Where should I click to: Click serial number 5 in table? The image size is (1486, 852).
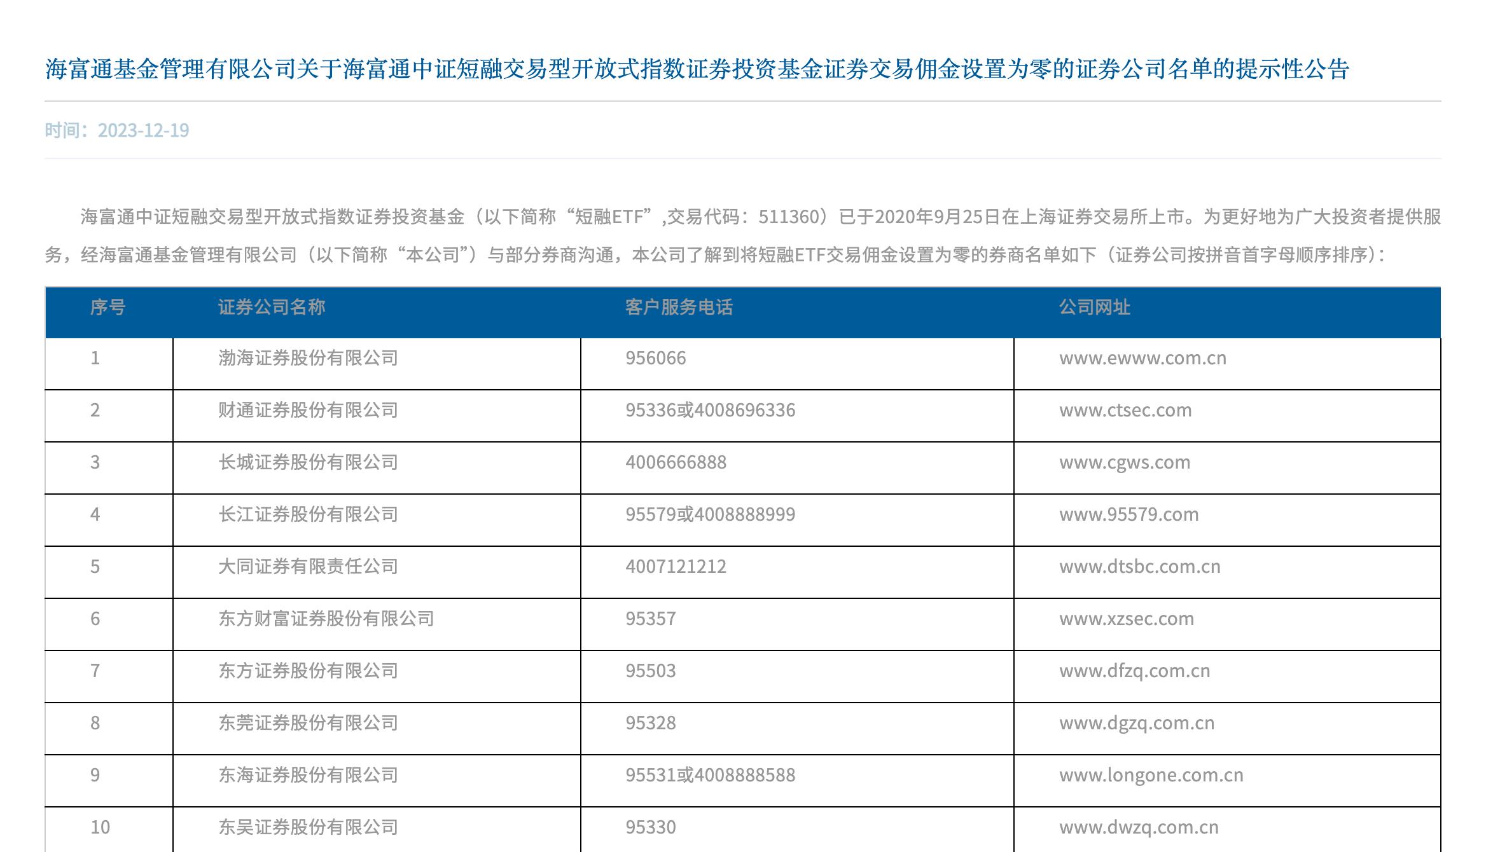95,567
